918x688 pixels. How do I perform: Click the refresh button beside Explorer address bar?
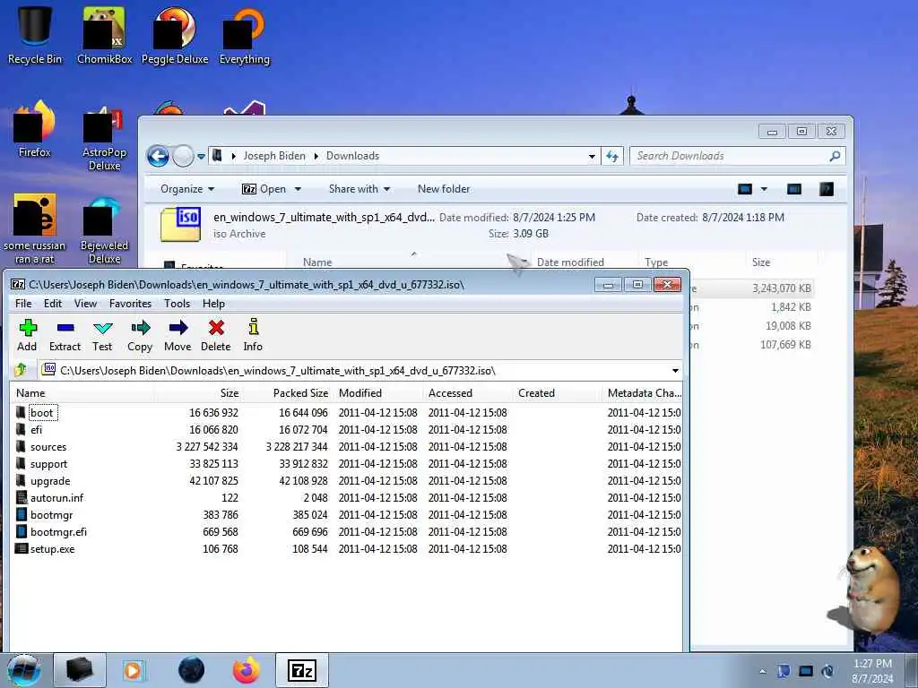[x=612, y=156]
